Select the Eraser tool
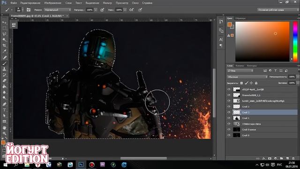 (4, 81)
